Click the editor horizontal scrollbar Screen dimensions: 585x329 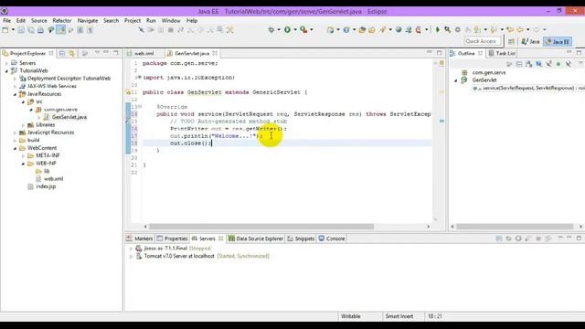(261, 227)
